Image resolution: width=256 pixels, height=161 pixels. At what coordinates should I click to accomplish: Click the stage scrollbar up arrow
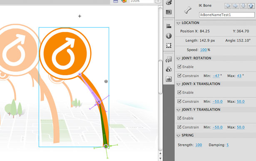click(x=160, y=154)
